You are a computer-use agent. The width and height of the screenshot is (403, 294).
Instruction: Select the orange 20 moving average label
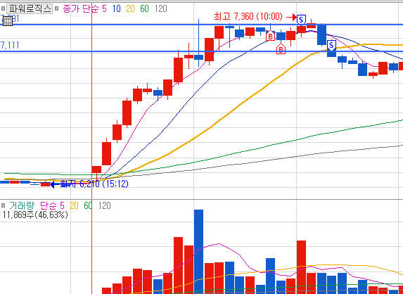(x=130, y=9)
